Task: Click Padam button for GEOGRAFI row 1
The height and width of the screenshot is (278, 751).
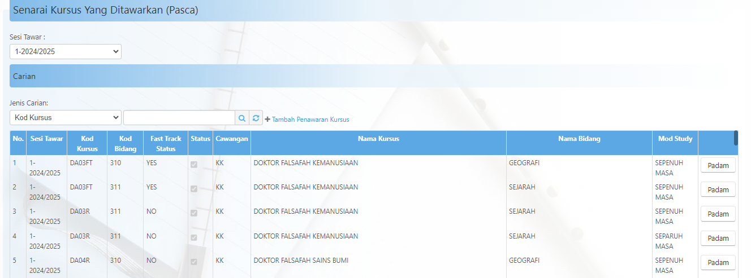Action: click(718, 165)
